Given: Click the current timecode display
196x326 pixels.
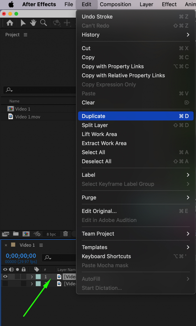Looking at the screenshot, I should tap(20, 256).
